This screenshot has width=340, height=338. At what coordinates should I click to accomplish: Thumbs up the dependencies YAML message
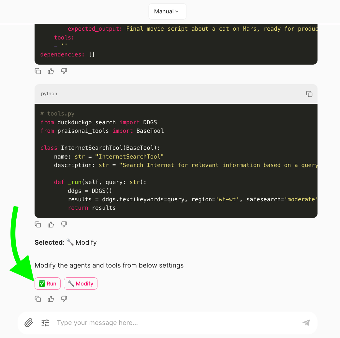[51, 71]
